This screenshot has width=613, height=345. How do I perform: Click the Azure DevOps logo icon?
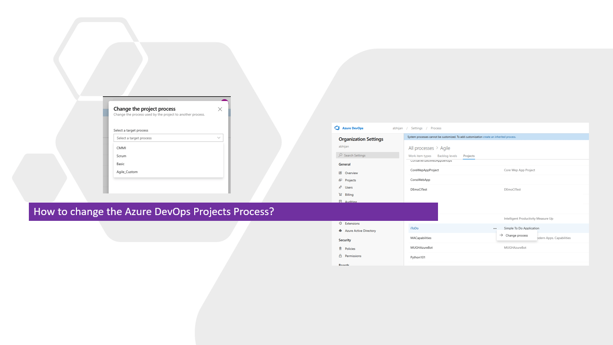[337, 128]
